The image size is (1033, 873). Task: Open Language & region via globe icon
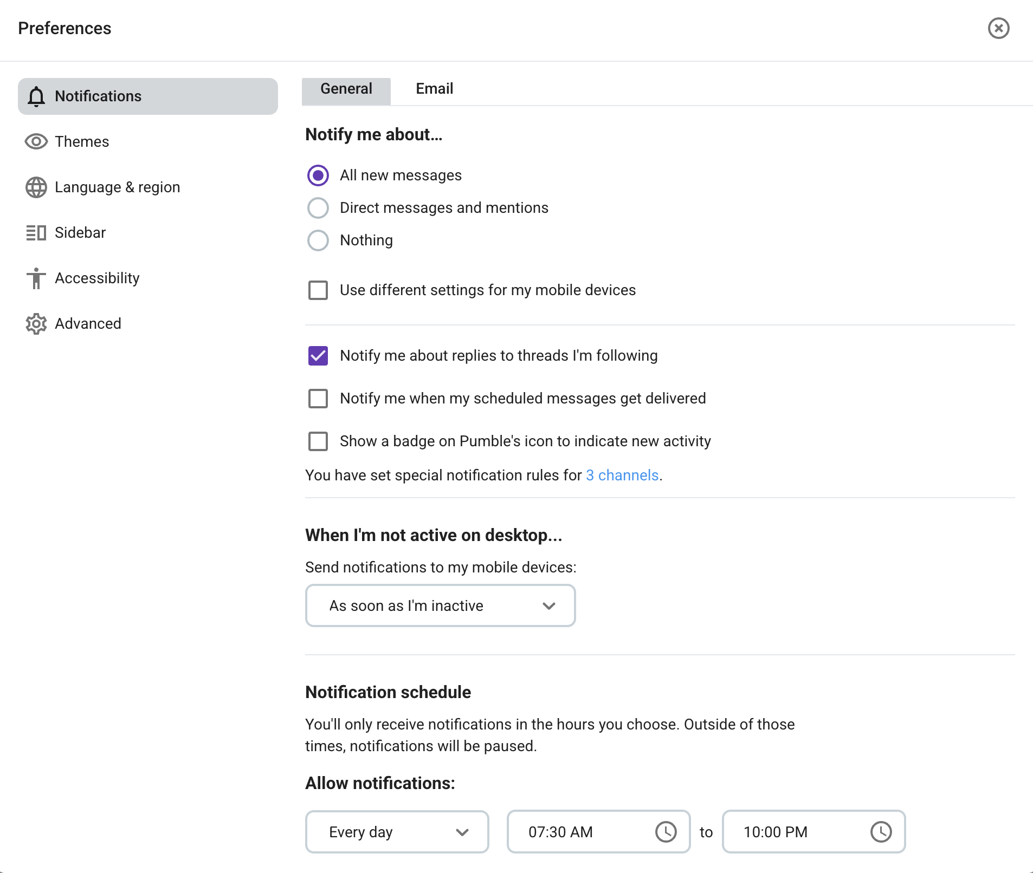pyautogui.click(x=36, y=187)
